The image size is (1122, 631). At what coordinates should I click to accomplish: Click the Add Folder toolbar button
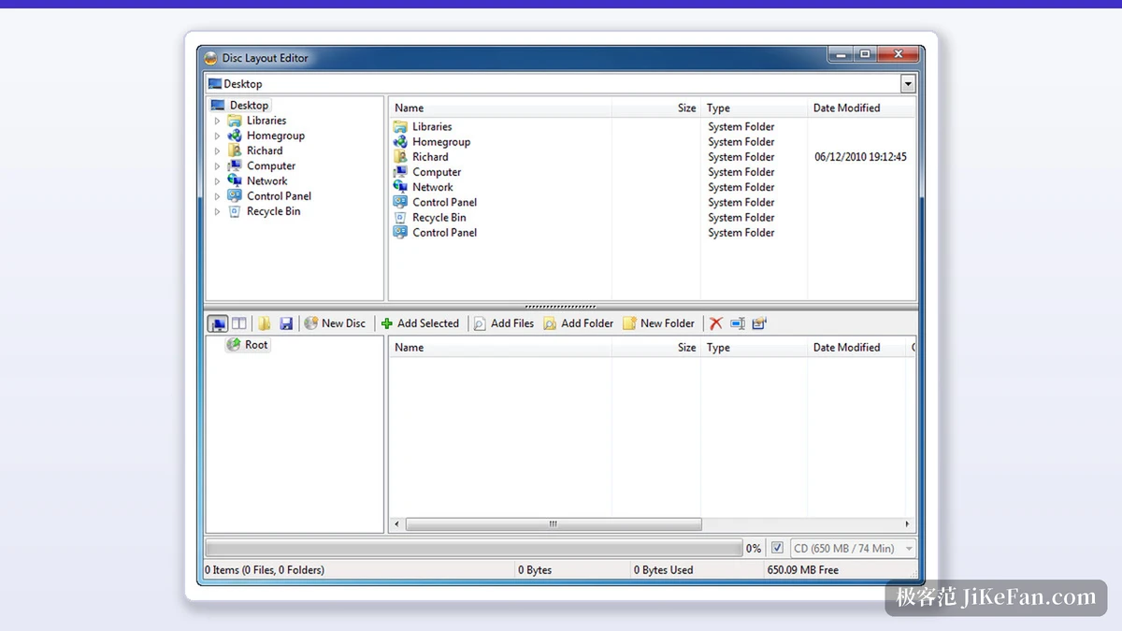tap(579, 323)
